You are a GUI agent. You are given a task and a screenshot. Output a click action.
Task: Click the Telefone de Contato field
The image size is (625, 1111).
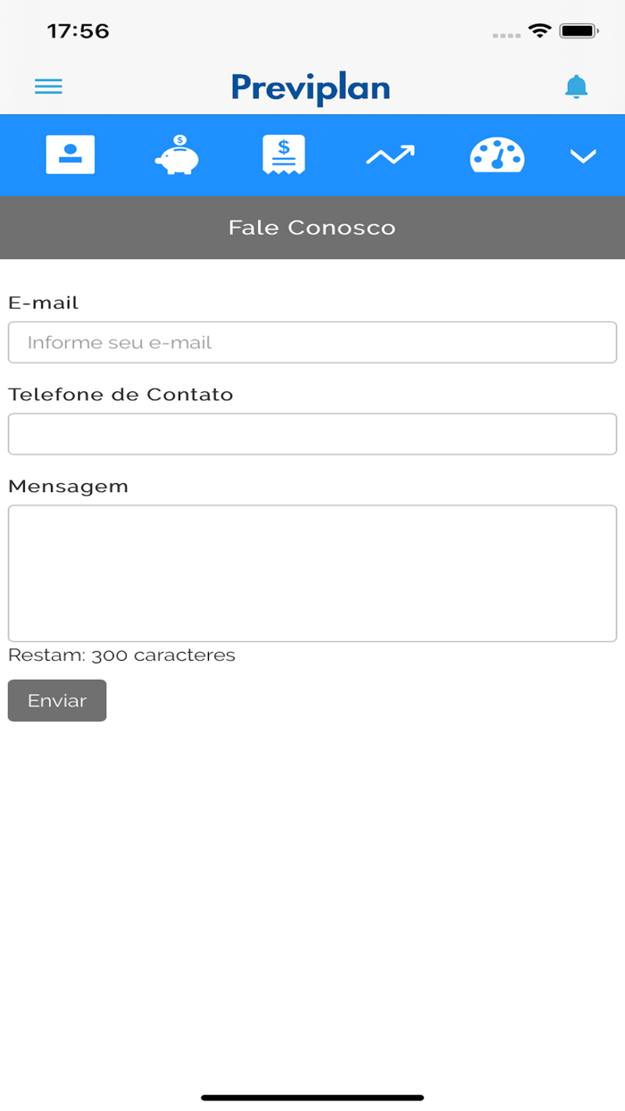click(x=312, y=434)
